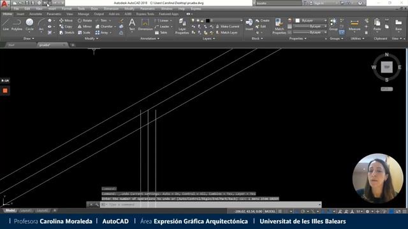Screen dimensions: 408x229
Task: Expand the Modify panel
Action: (x=91, y=38)
